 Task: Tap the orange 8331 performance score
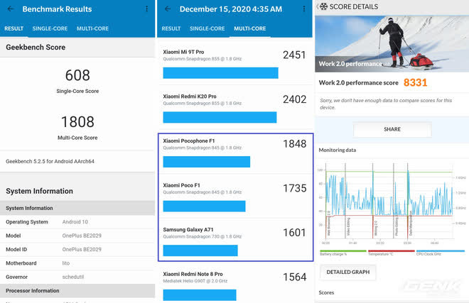coord(415,82)
